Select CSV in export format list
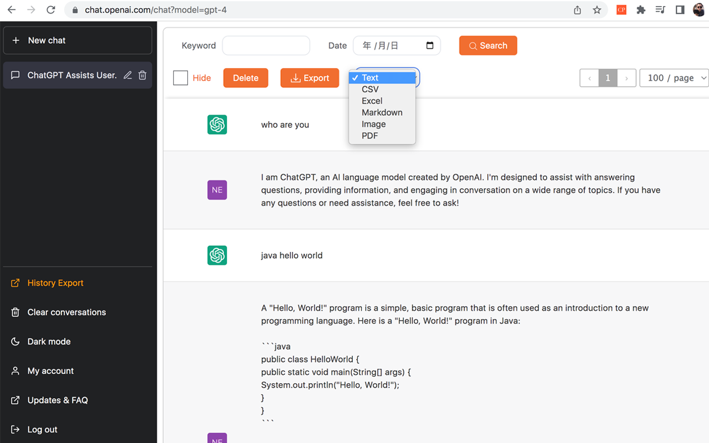The width and height of the screenshot is (709, 443). (x=382, y=89)
